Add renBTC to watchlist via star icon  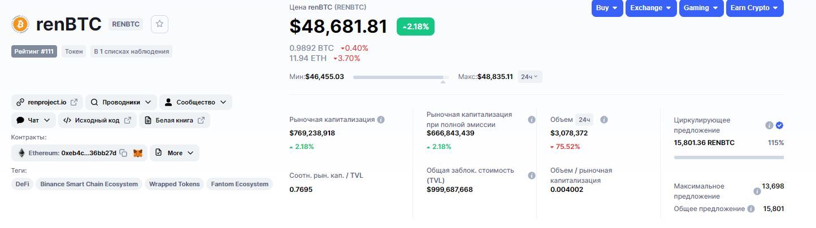click(159, 24)
